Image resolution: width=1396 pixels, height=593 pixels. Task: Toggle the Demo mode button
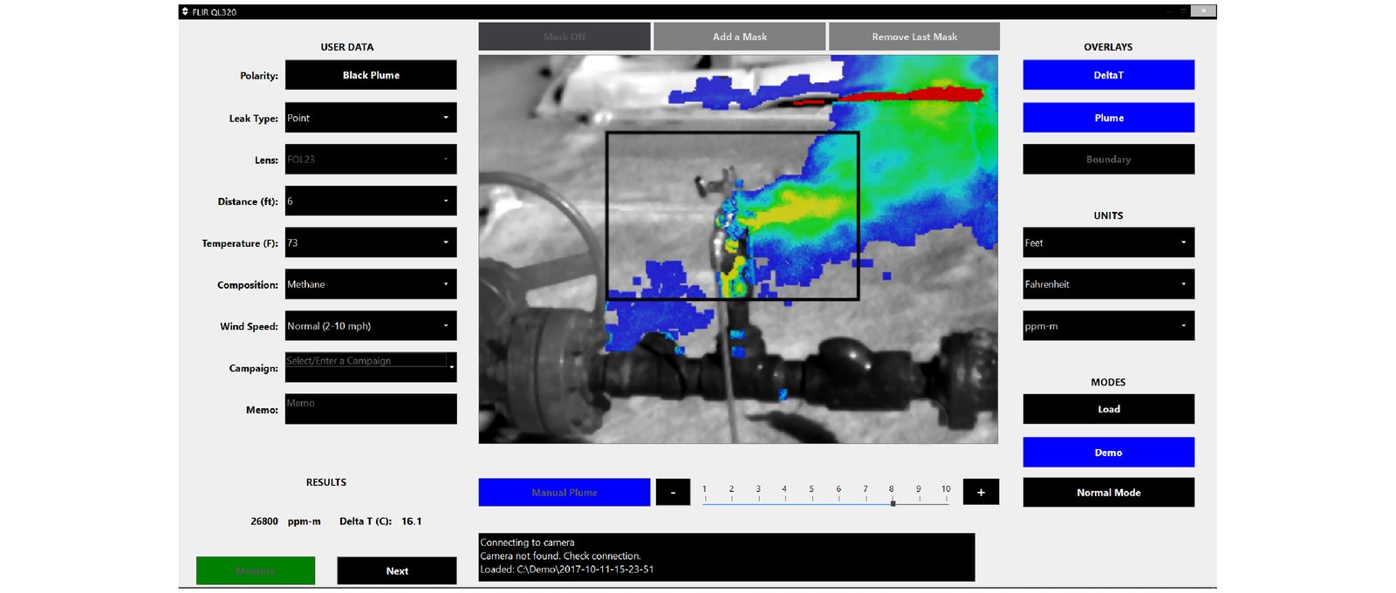tap(1109, 453)
